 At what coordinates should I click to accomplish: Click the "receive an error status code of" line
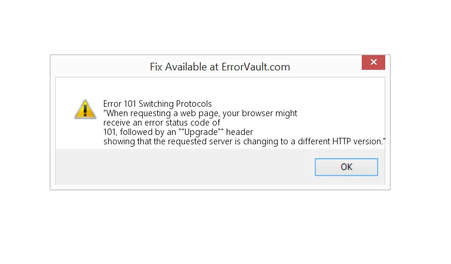[x=161, y=123]
